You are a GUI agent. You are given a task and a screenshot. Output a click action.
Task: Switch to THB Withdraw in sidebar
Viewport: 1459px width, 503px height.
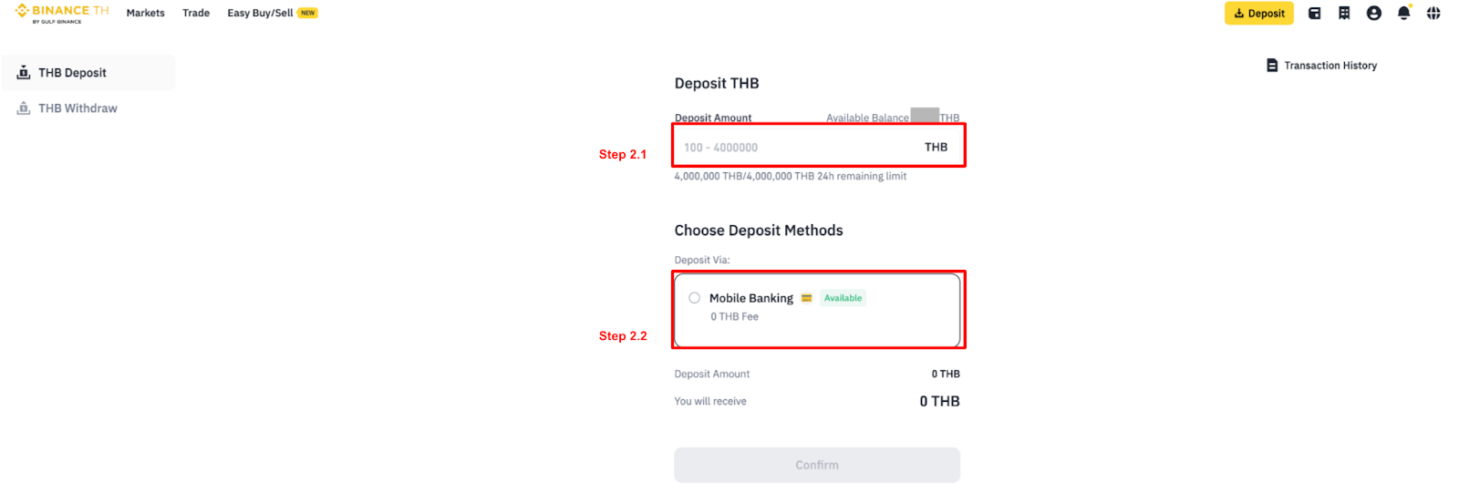pyautogui.click(x=78, y=108)
